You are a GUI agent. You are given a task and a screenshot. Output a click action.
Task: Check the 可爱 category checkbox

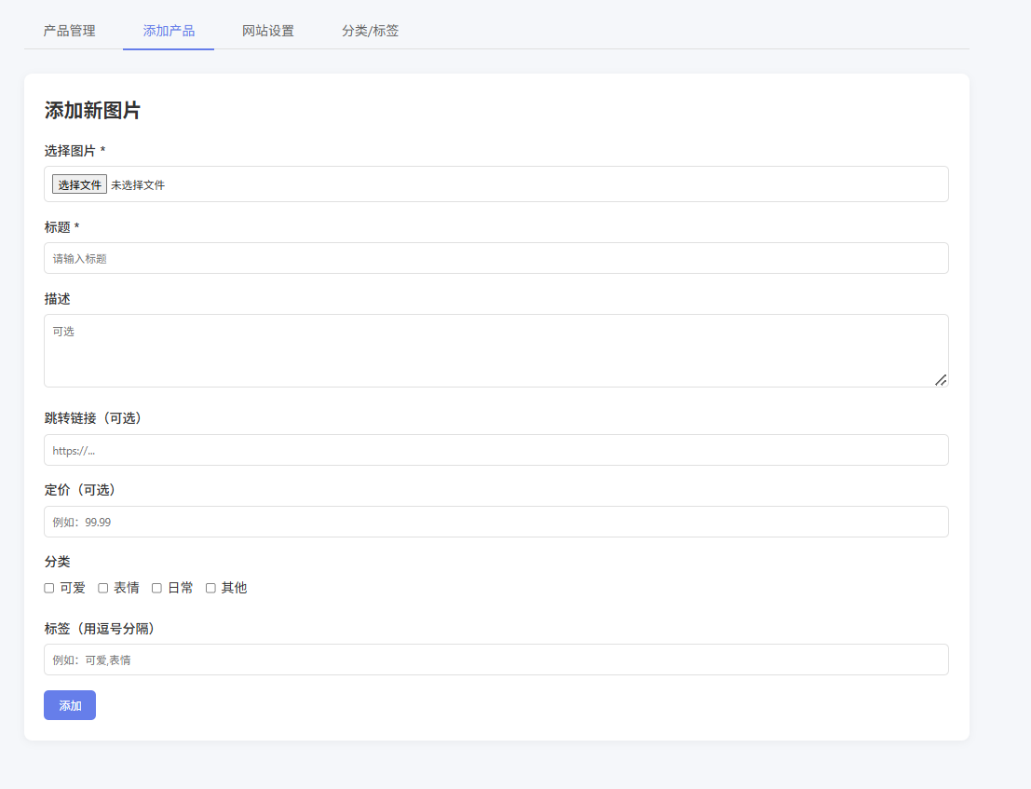49,588
